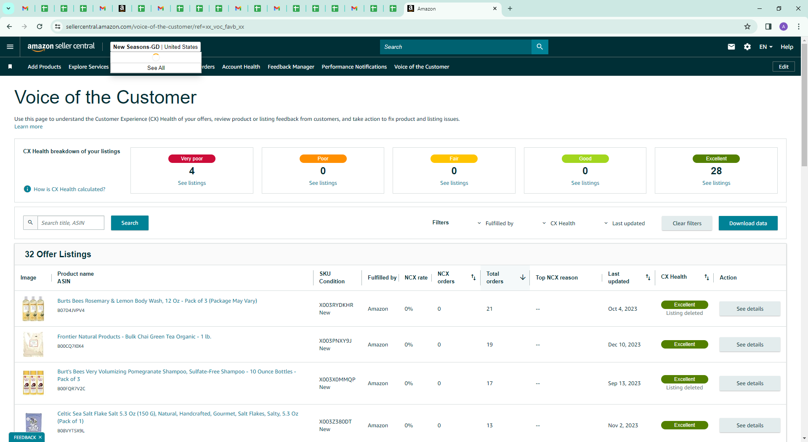
Task: Open the Frontier Chai Green Tea product thumbnail
Action: coord(33,344)
